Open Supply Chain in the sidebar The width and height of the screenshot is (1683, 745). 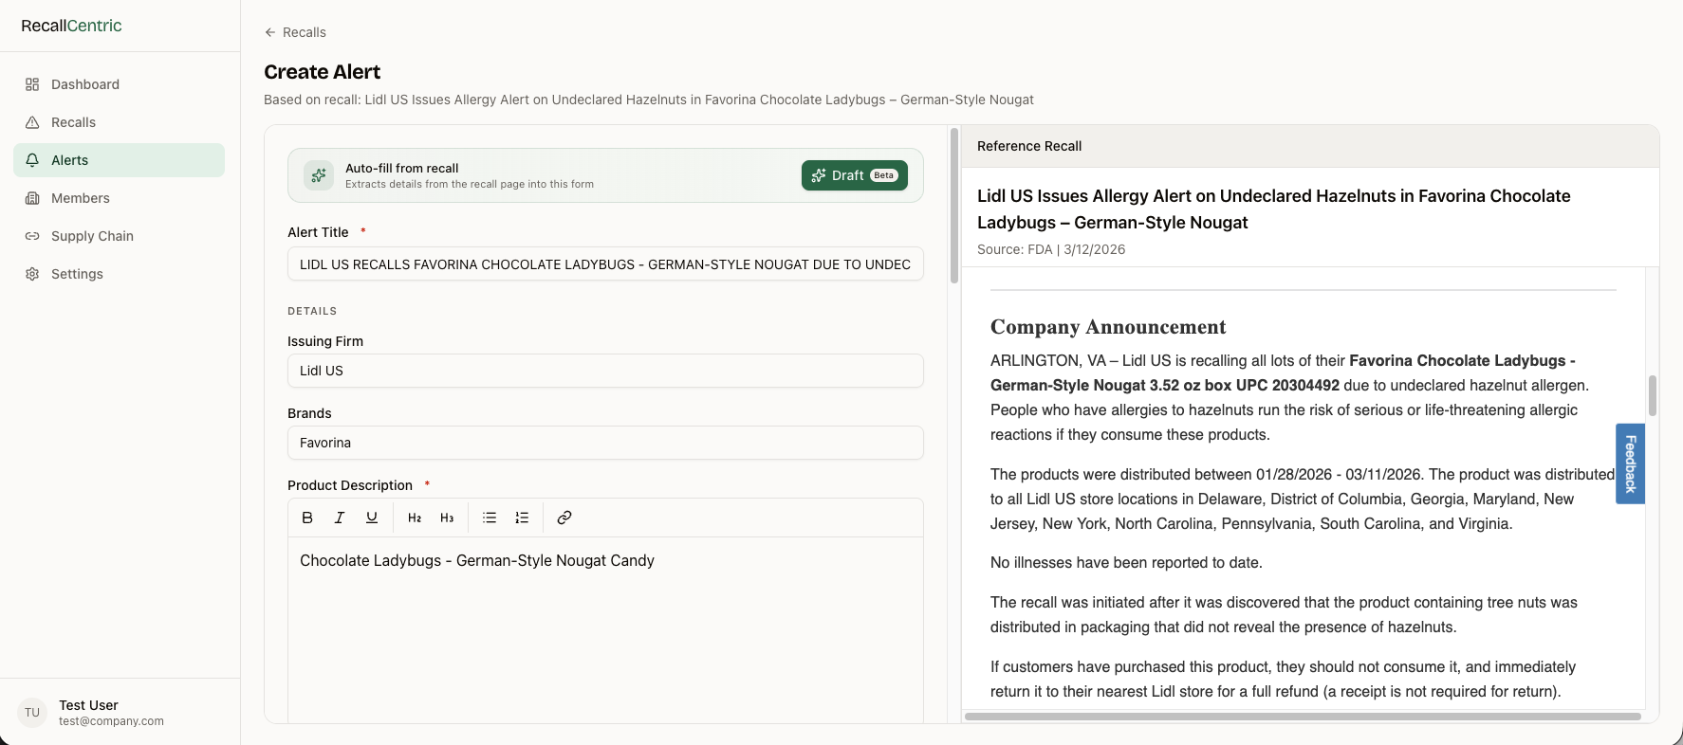(x=119, y=236)
